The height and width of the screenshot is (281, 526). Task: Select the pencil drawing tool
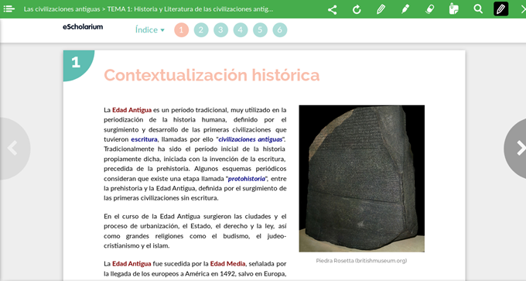pos(381,9)
